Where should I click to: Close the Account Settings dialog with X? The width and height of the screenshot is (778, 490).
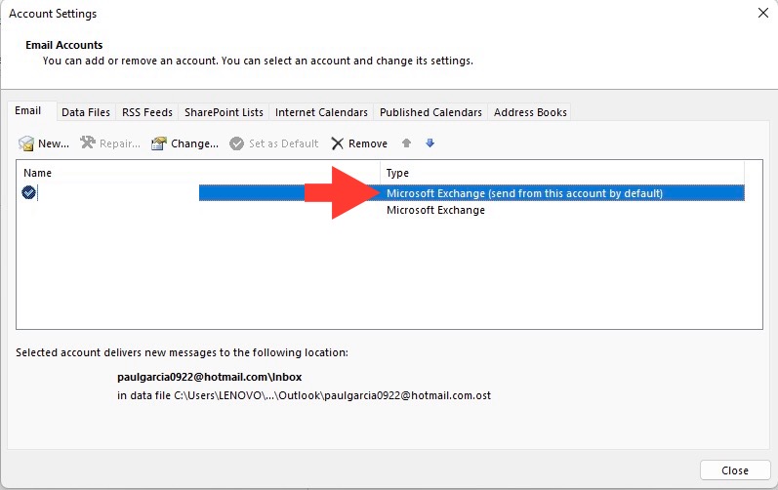coord(763,13)
